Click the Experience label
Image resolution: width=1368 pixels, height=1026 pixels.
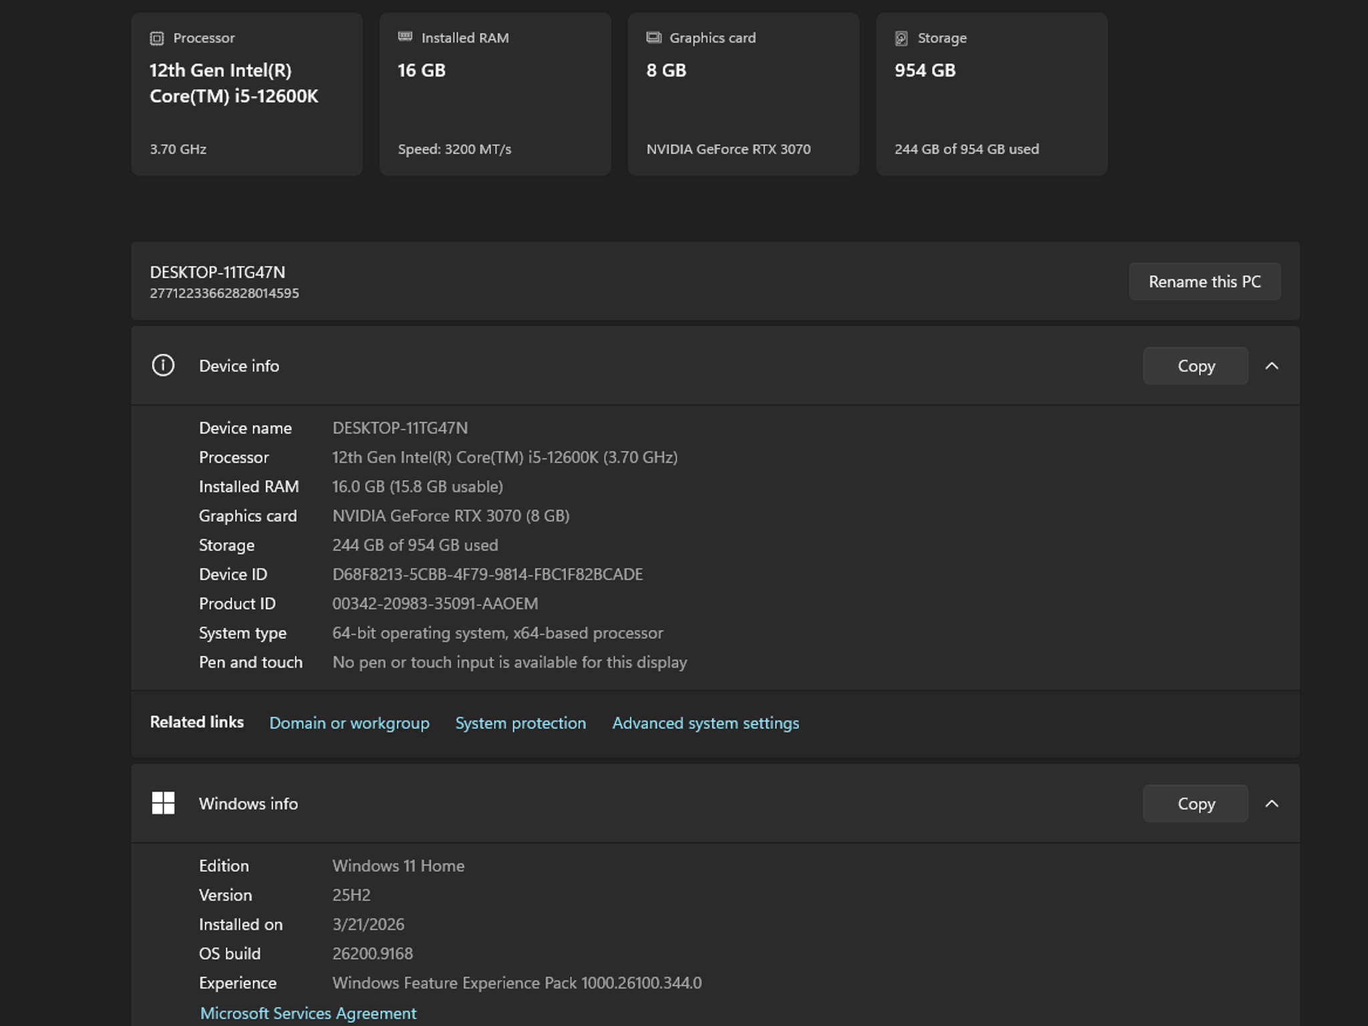coord(238,983)
